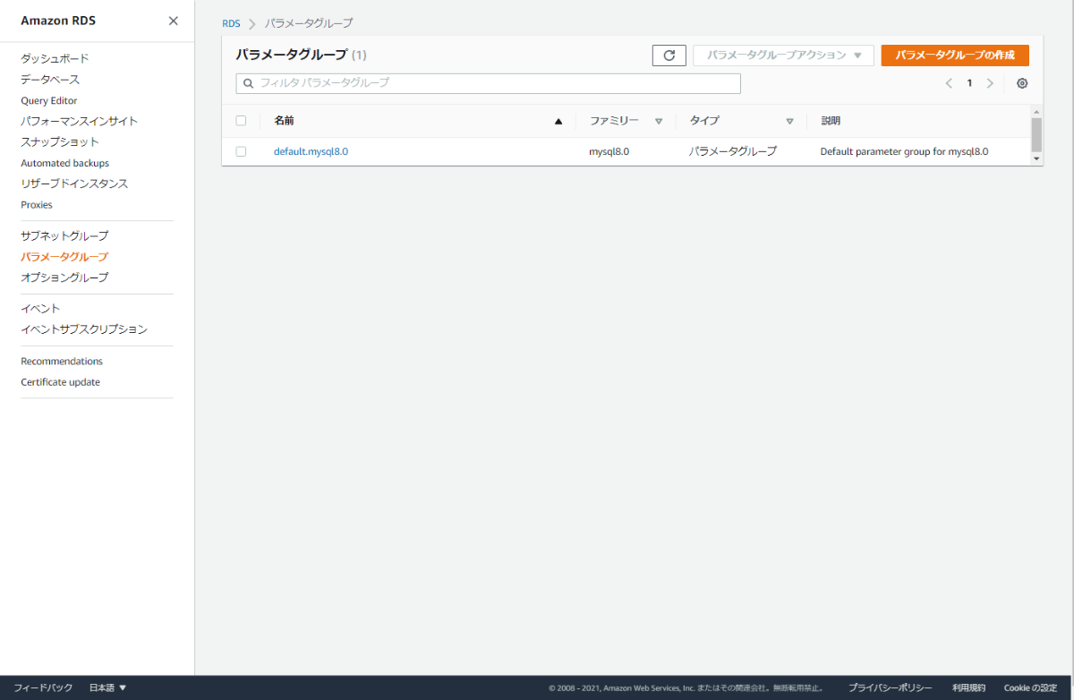The width and height of the screenshot is (1074, 700).
Task: Click フィードバック in footer
Action: (x=43, y=687)
